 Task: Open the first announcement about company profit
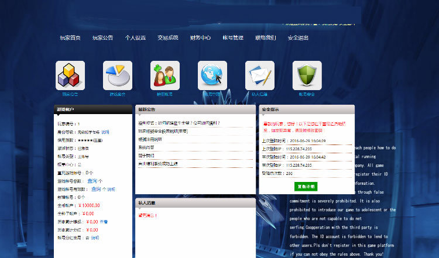tap(179, 123)
